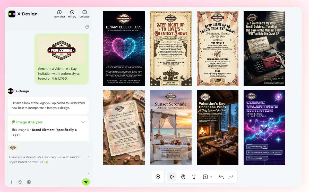Viewport: 309px width, 192px height.
Task: Open the Sunset Serenade invitation design
Action: (170, 128)
